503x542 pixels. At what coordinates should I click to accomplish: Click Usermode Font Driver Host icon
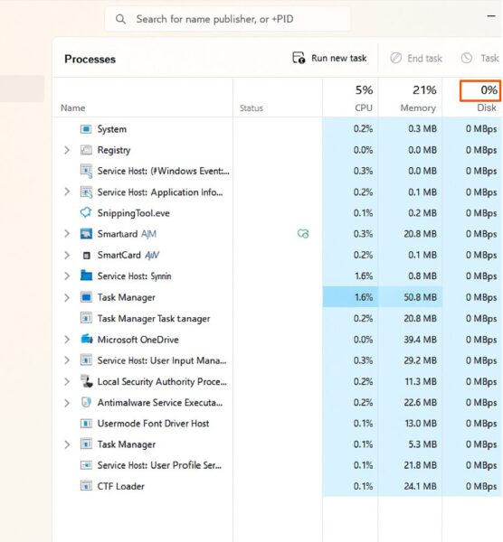coord(86,424)
